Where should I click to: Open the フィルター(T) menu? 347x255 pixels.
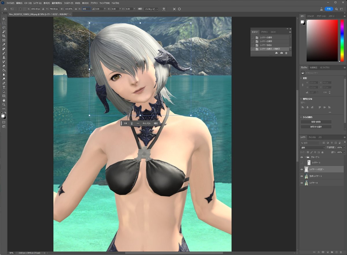coord(69,3)
